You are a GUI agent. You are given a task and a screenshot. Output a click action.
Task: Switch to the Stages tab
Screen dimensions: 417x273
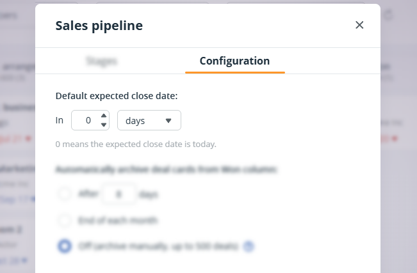(102, 61)
